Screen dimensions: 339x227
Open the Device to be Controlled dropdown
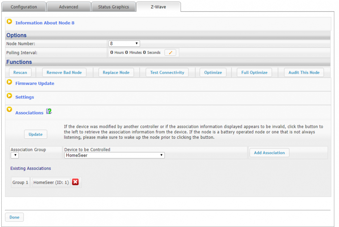[x=114, y=155]
